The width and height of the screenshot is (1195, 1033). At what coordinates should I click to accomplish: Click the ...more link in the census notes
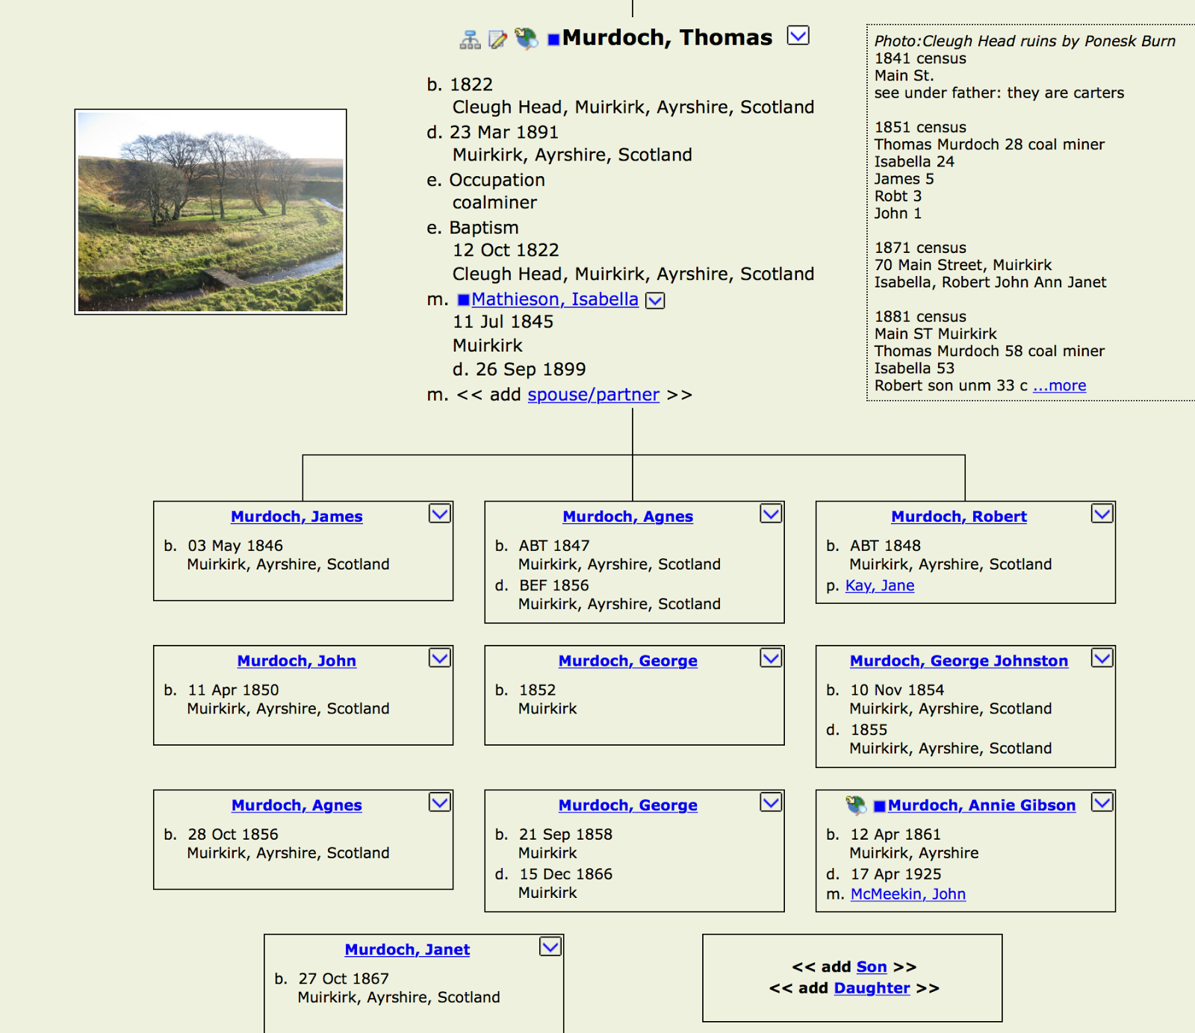[x=1059, y=385]
